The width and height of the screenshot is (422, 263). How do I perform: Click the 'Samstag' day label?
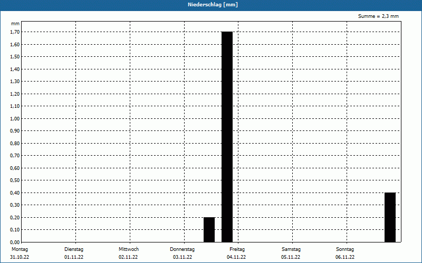291,249
